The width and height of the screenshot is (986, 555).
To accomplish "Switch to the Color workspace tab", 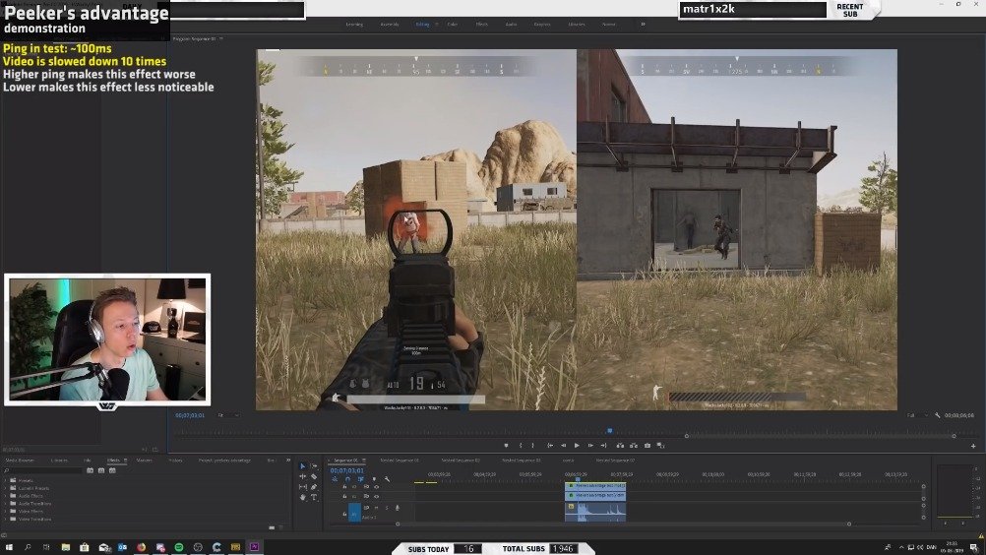I will (452, 24).
